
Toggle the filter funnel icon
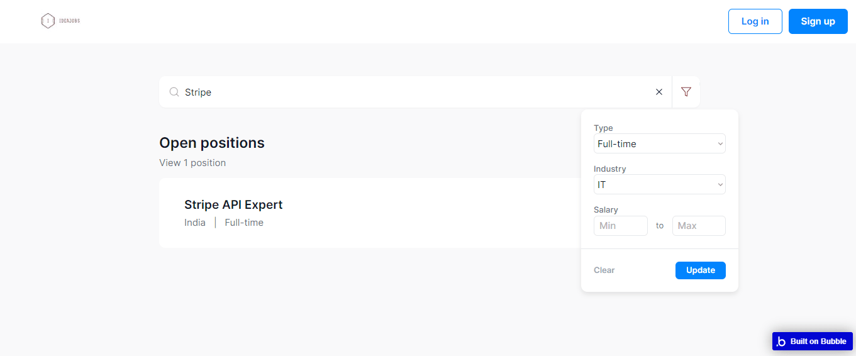(x=686, y=92)
